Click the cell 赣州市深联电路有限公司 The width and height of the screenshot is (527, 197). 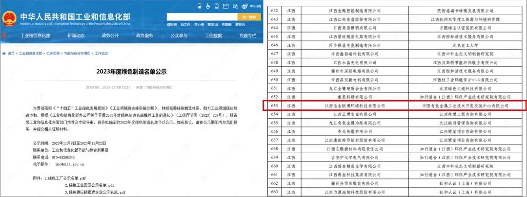point(355,71)
